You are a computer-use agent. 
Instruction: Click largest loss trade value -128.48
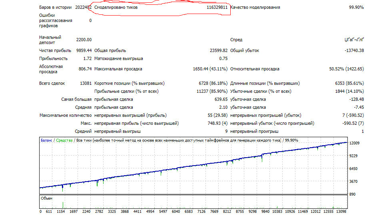tap(356, 100)
